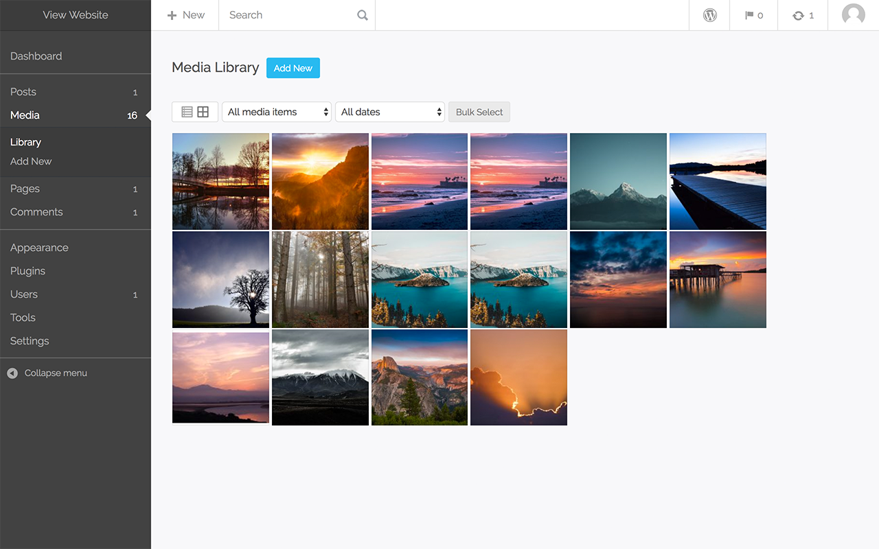Screen dimensions: 879x549
Task: Click into the Search field
Action: click(x=288, y=15)
